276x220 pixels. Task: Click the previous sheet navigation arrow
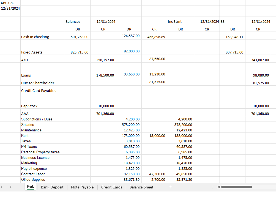[2, 187]
